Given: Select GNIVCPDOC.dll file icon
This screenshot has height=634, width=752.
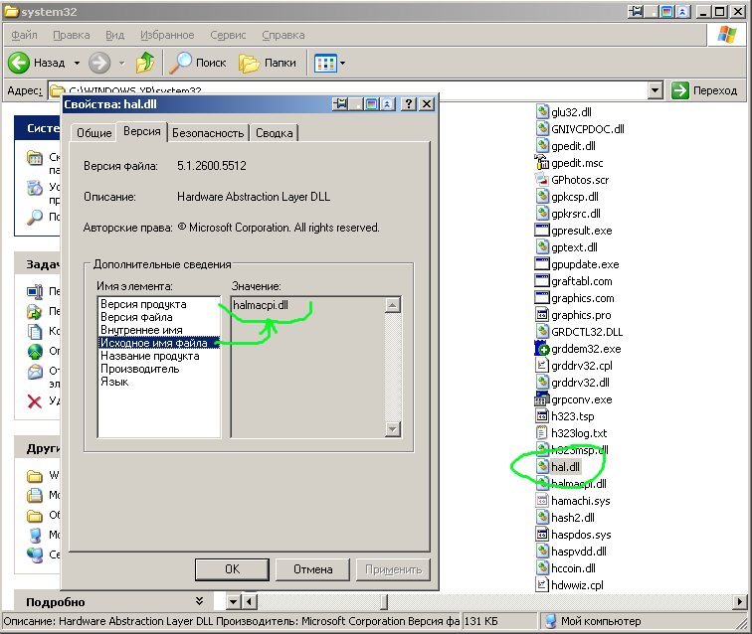Looking at the screenshot, I should pyautogui.click(x=542, y=128).
